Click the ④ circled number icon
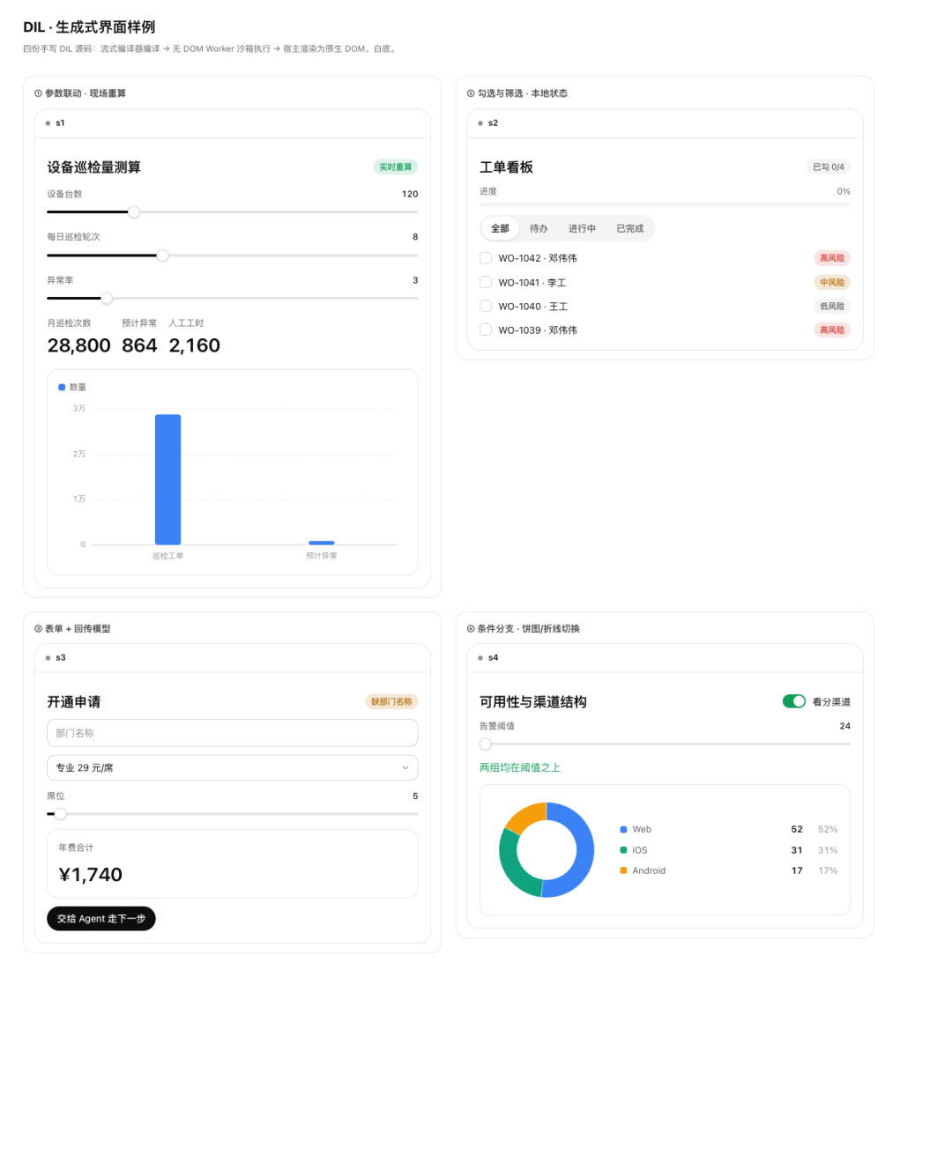952x1155 pixels. (471, 629)
